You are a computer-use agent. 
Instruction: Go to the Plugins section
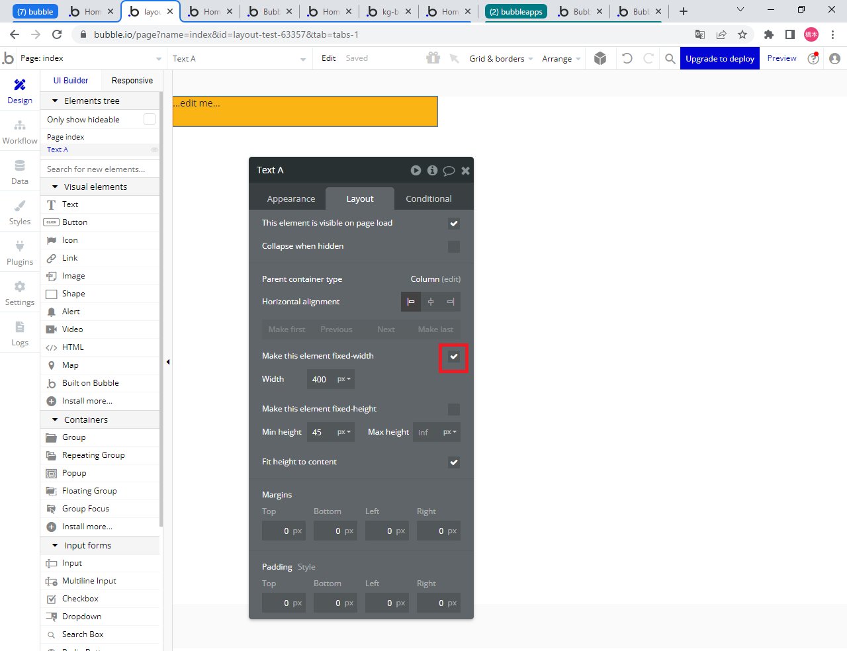[20, 253]
